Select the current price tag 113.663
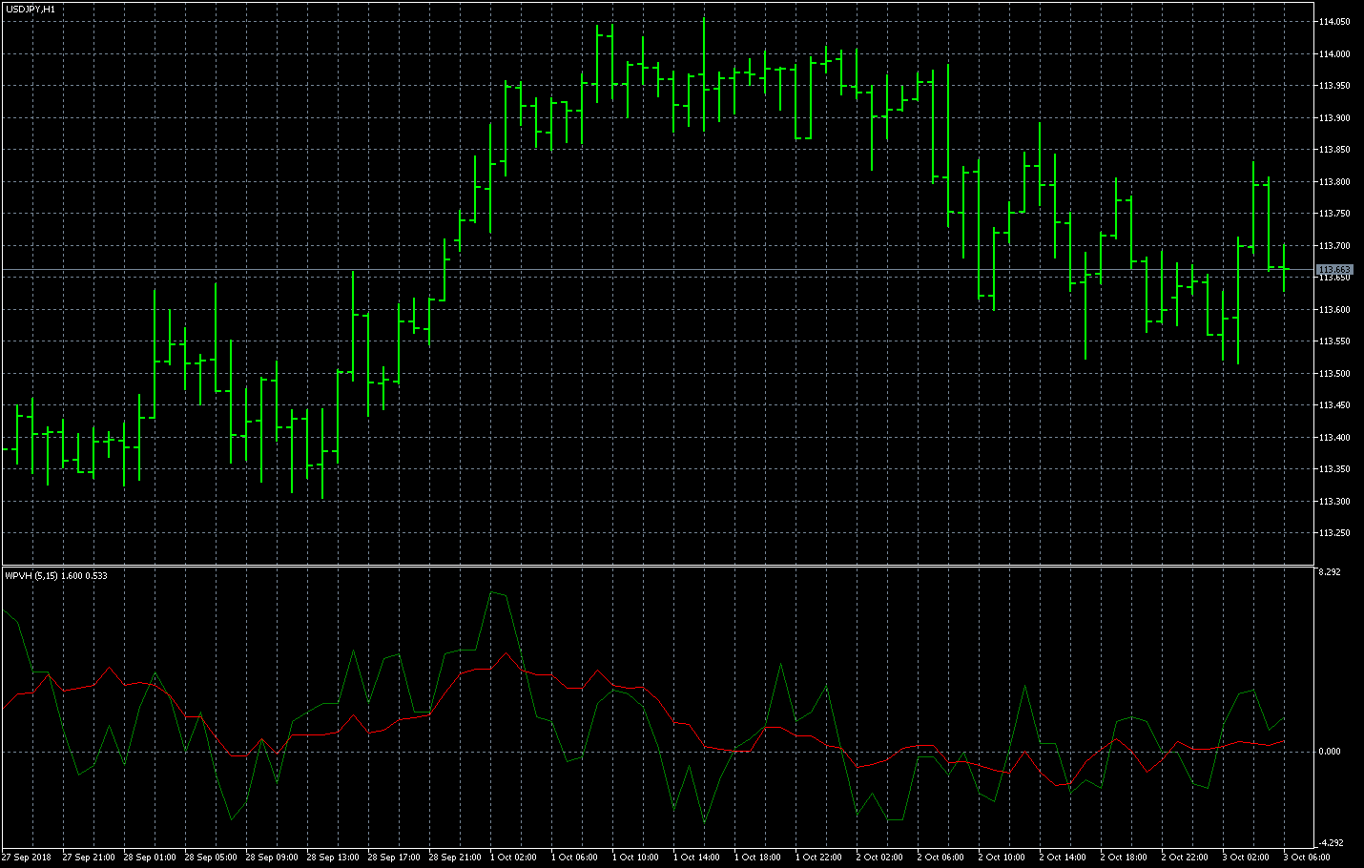Screen dimensions: 1364x868 (1334, 270)
